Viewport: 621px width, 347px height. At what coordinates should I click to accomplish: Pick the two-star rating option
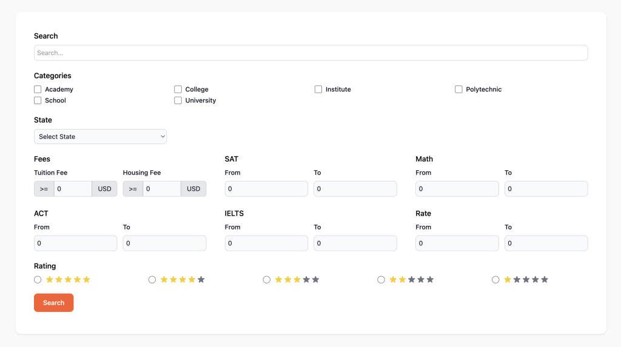click(x=381, y=280)
